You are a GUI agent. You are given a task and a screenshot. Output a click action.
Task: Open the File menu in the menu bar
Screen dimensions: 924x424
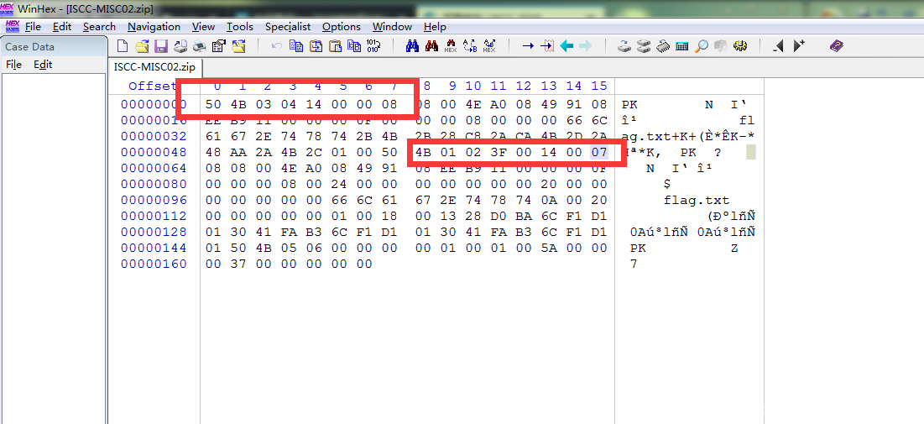click(33, 27)
